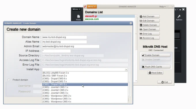This screenshot has width=196, height=109.
Task: Open Menu dropdown in dark main window
Action: 76,9
